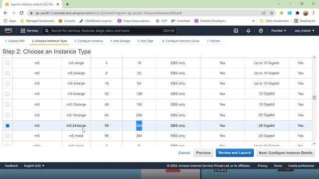The image size is (319, 179).
Task: Bookmark this page with star icon
Action: tap(272, 13)
